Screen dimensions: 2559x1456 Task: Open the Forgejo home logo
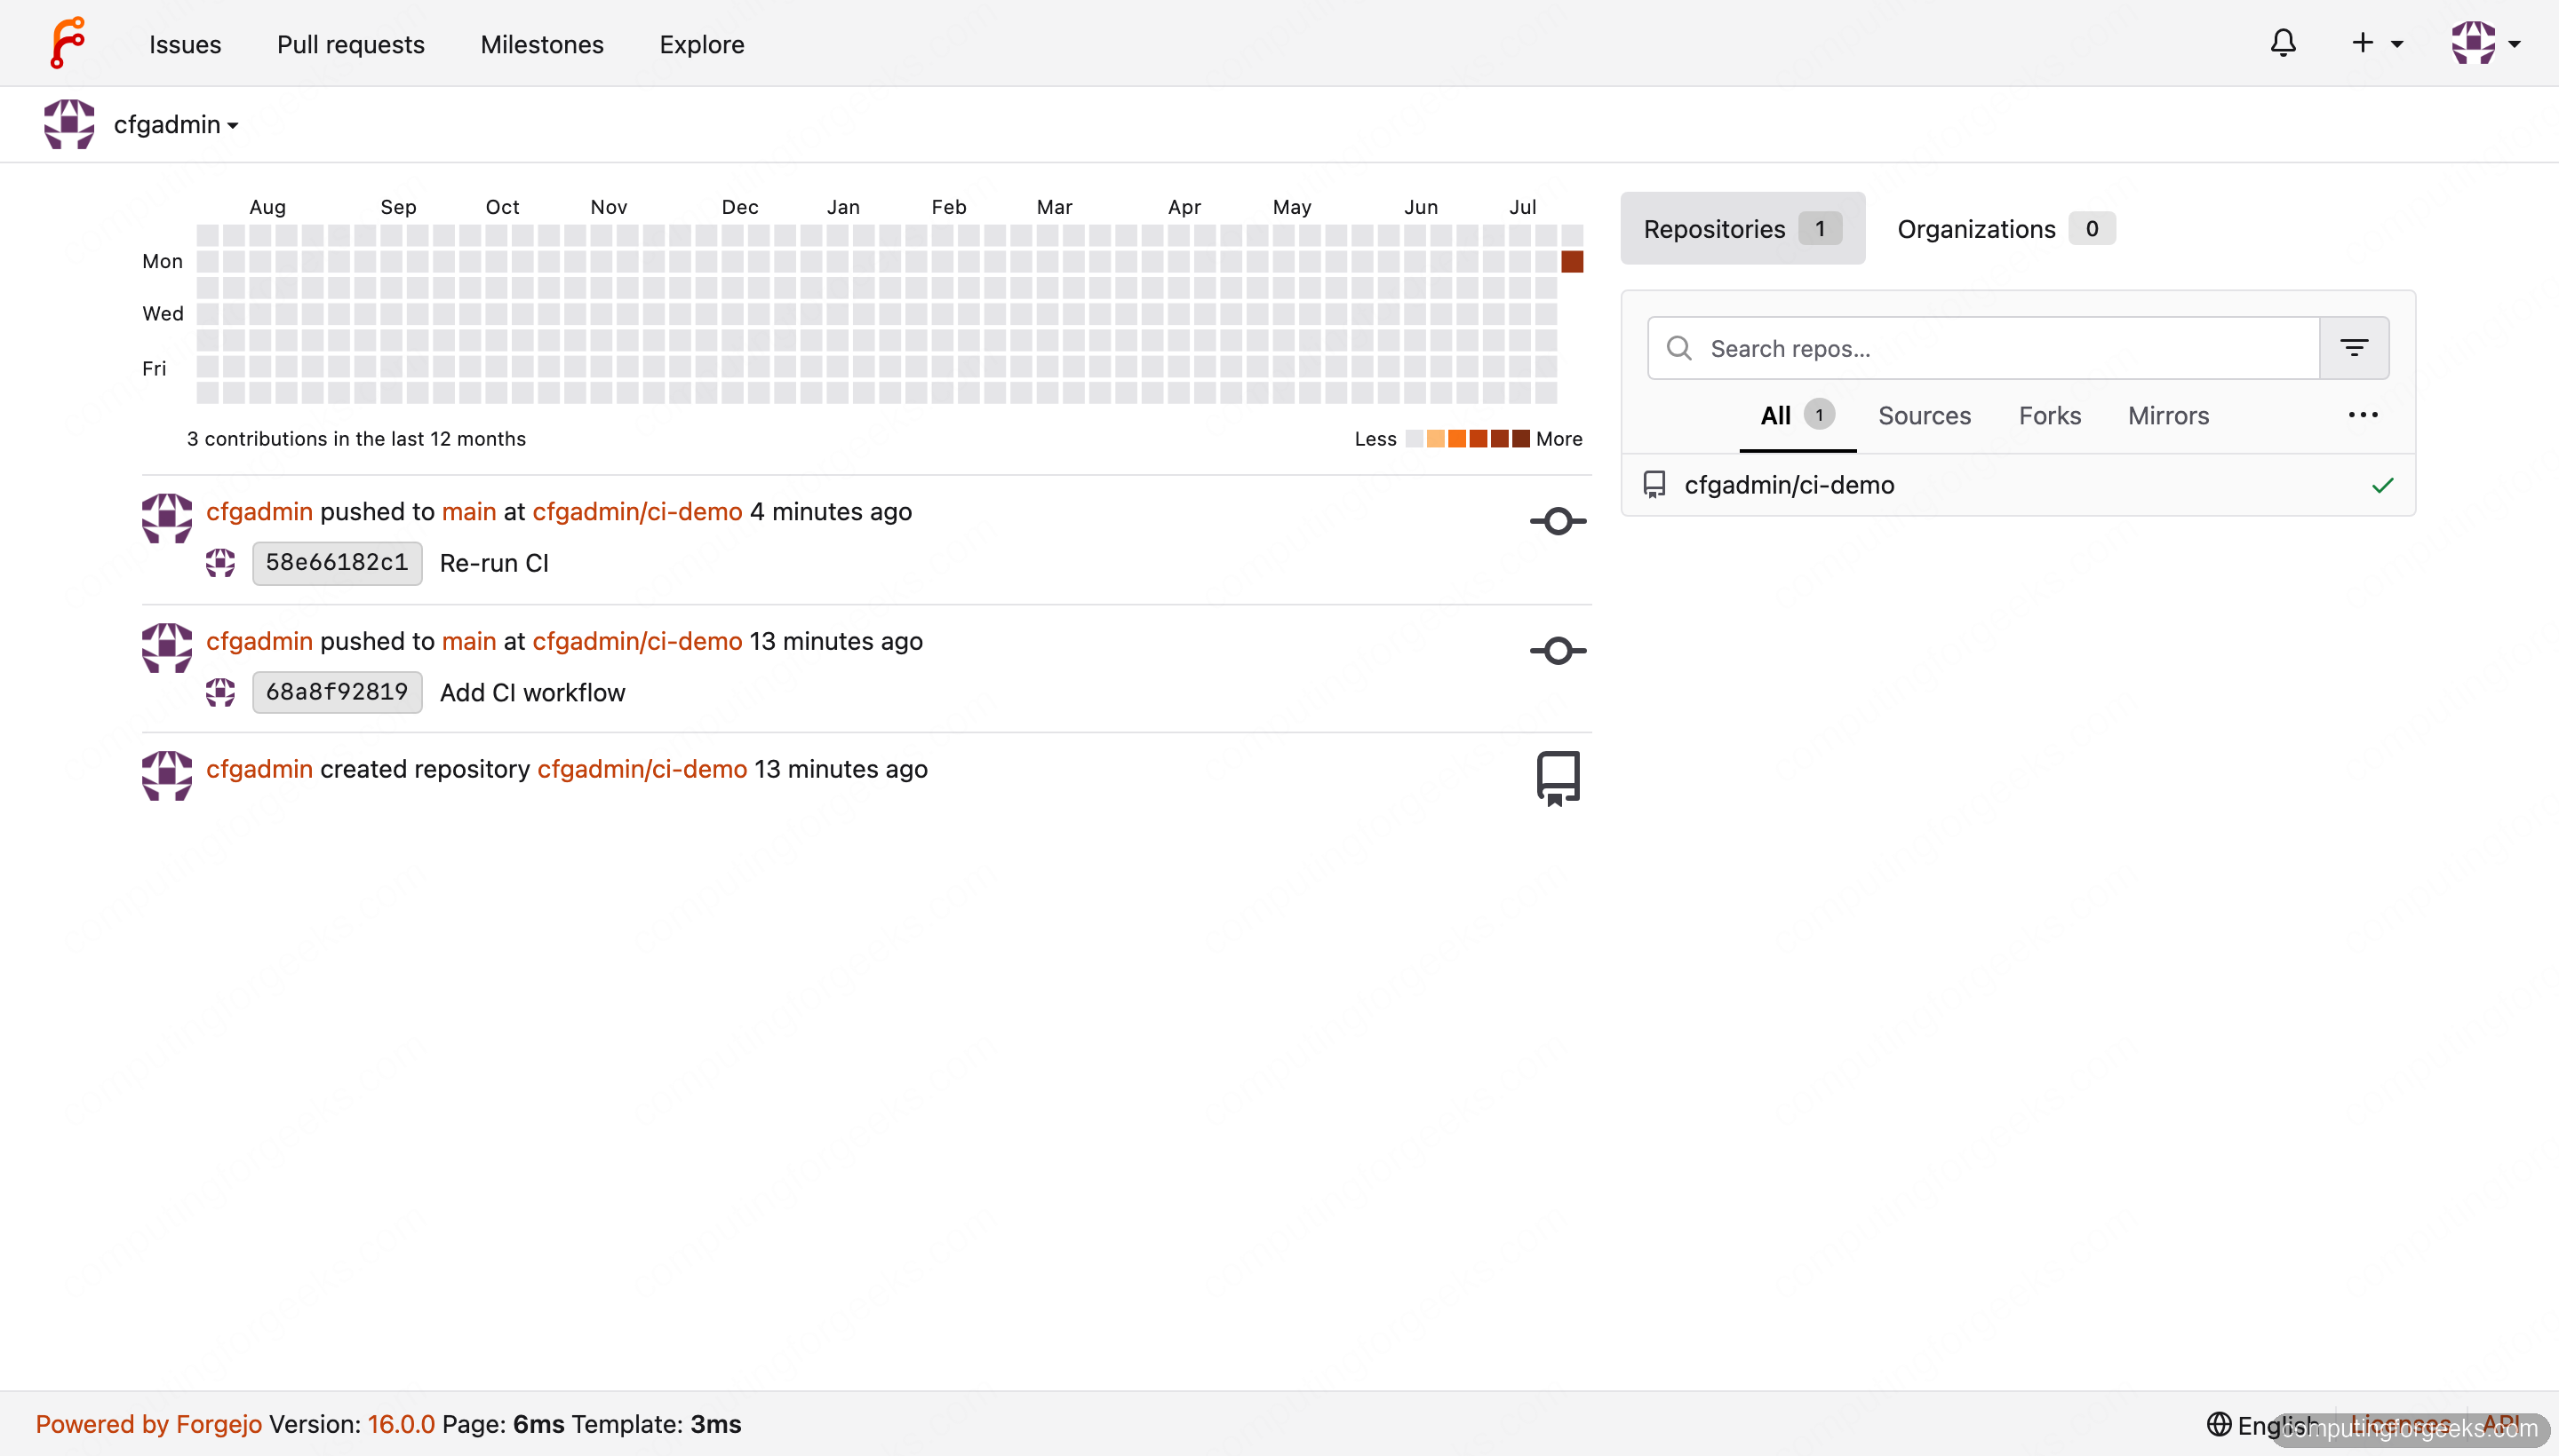[x=68, y=43]
